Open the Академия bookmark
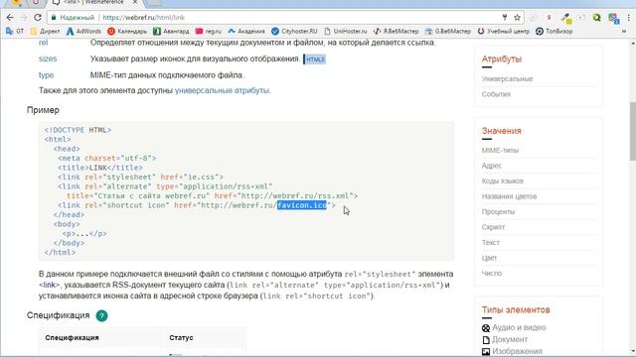The image size is (636, 357). pos(246,31)
